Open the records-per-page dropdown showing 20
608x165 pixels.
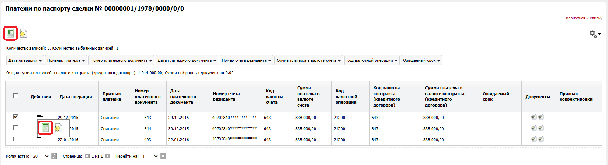coord(41,156)
